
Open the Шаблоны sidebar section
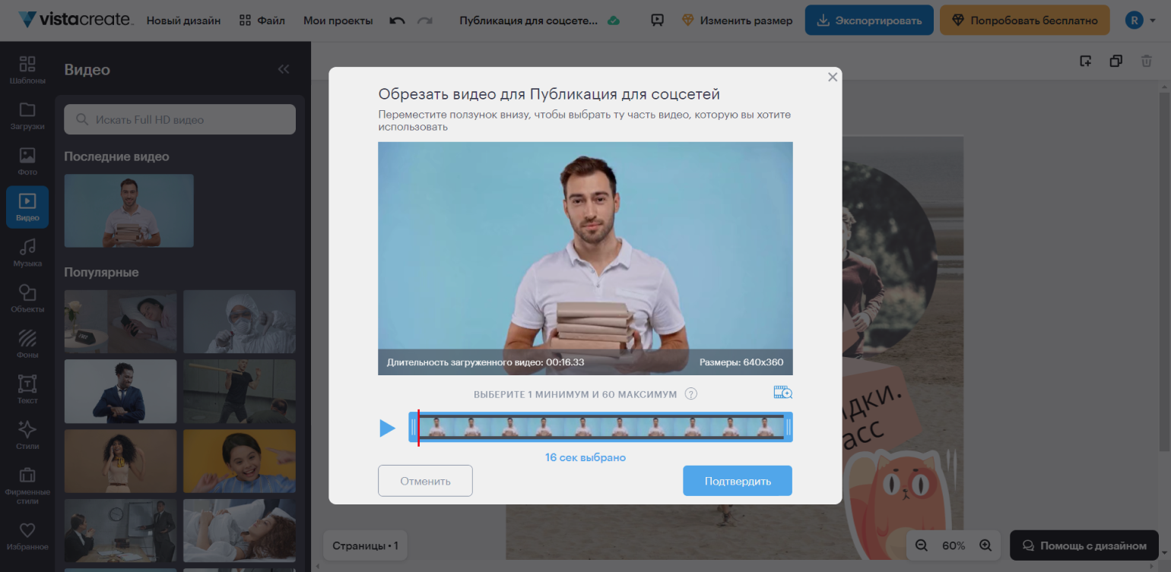27,69
